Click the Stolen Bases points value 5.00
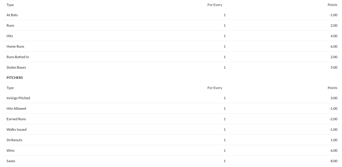 334,67
